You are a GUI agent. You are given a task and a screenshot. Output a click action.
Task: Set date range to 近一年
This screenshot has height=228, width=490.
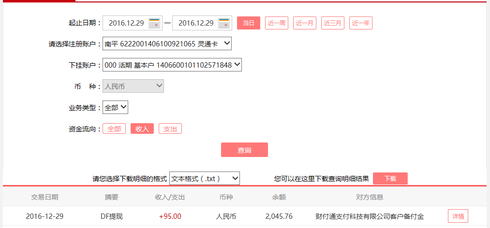[x=361, y=23]
